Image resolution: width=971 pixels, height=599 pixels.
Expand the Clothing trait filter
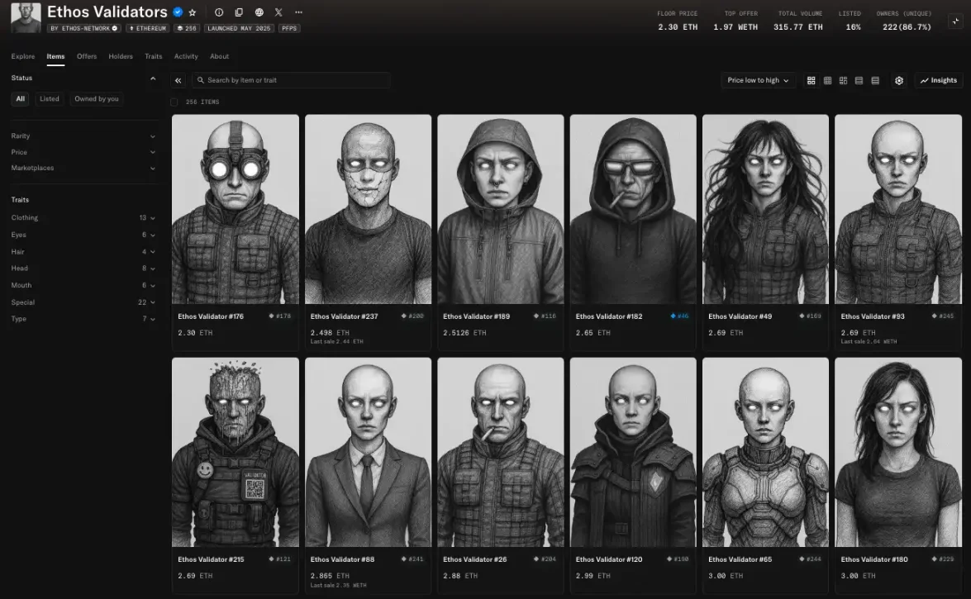(x=83, y=217)
